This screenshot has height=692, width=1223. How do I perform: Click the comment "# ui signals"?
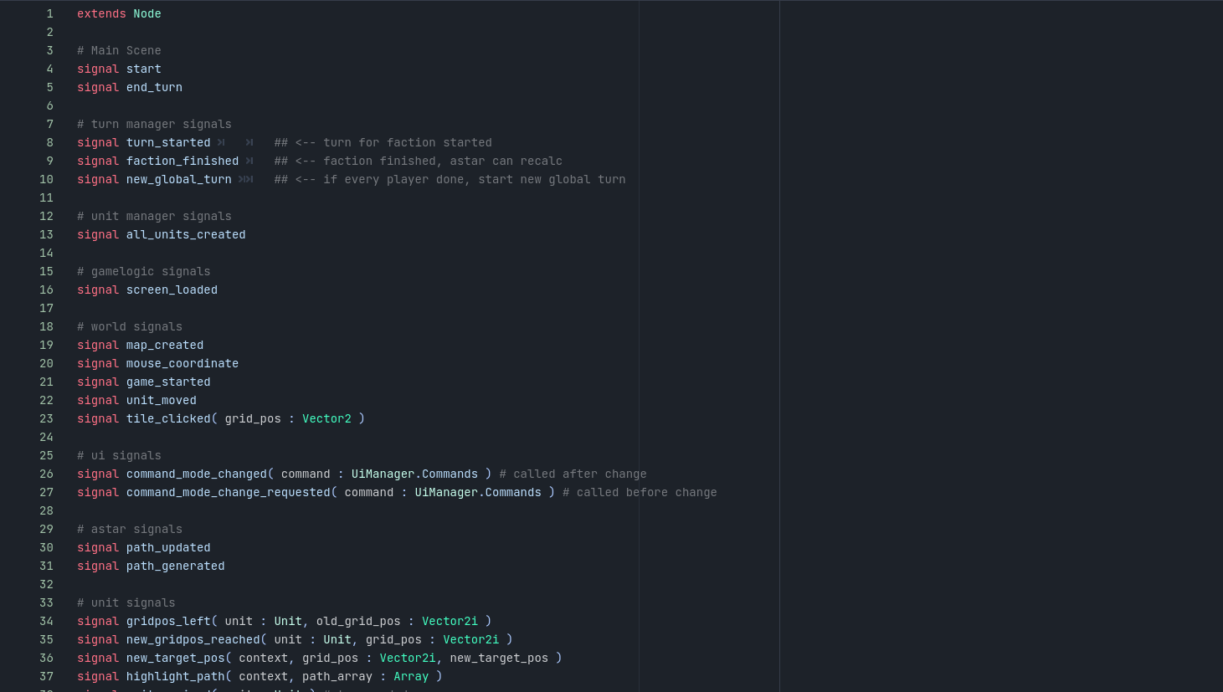119,455
